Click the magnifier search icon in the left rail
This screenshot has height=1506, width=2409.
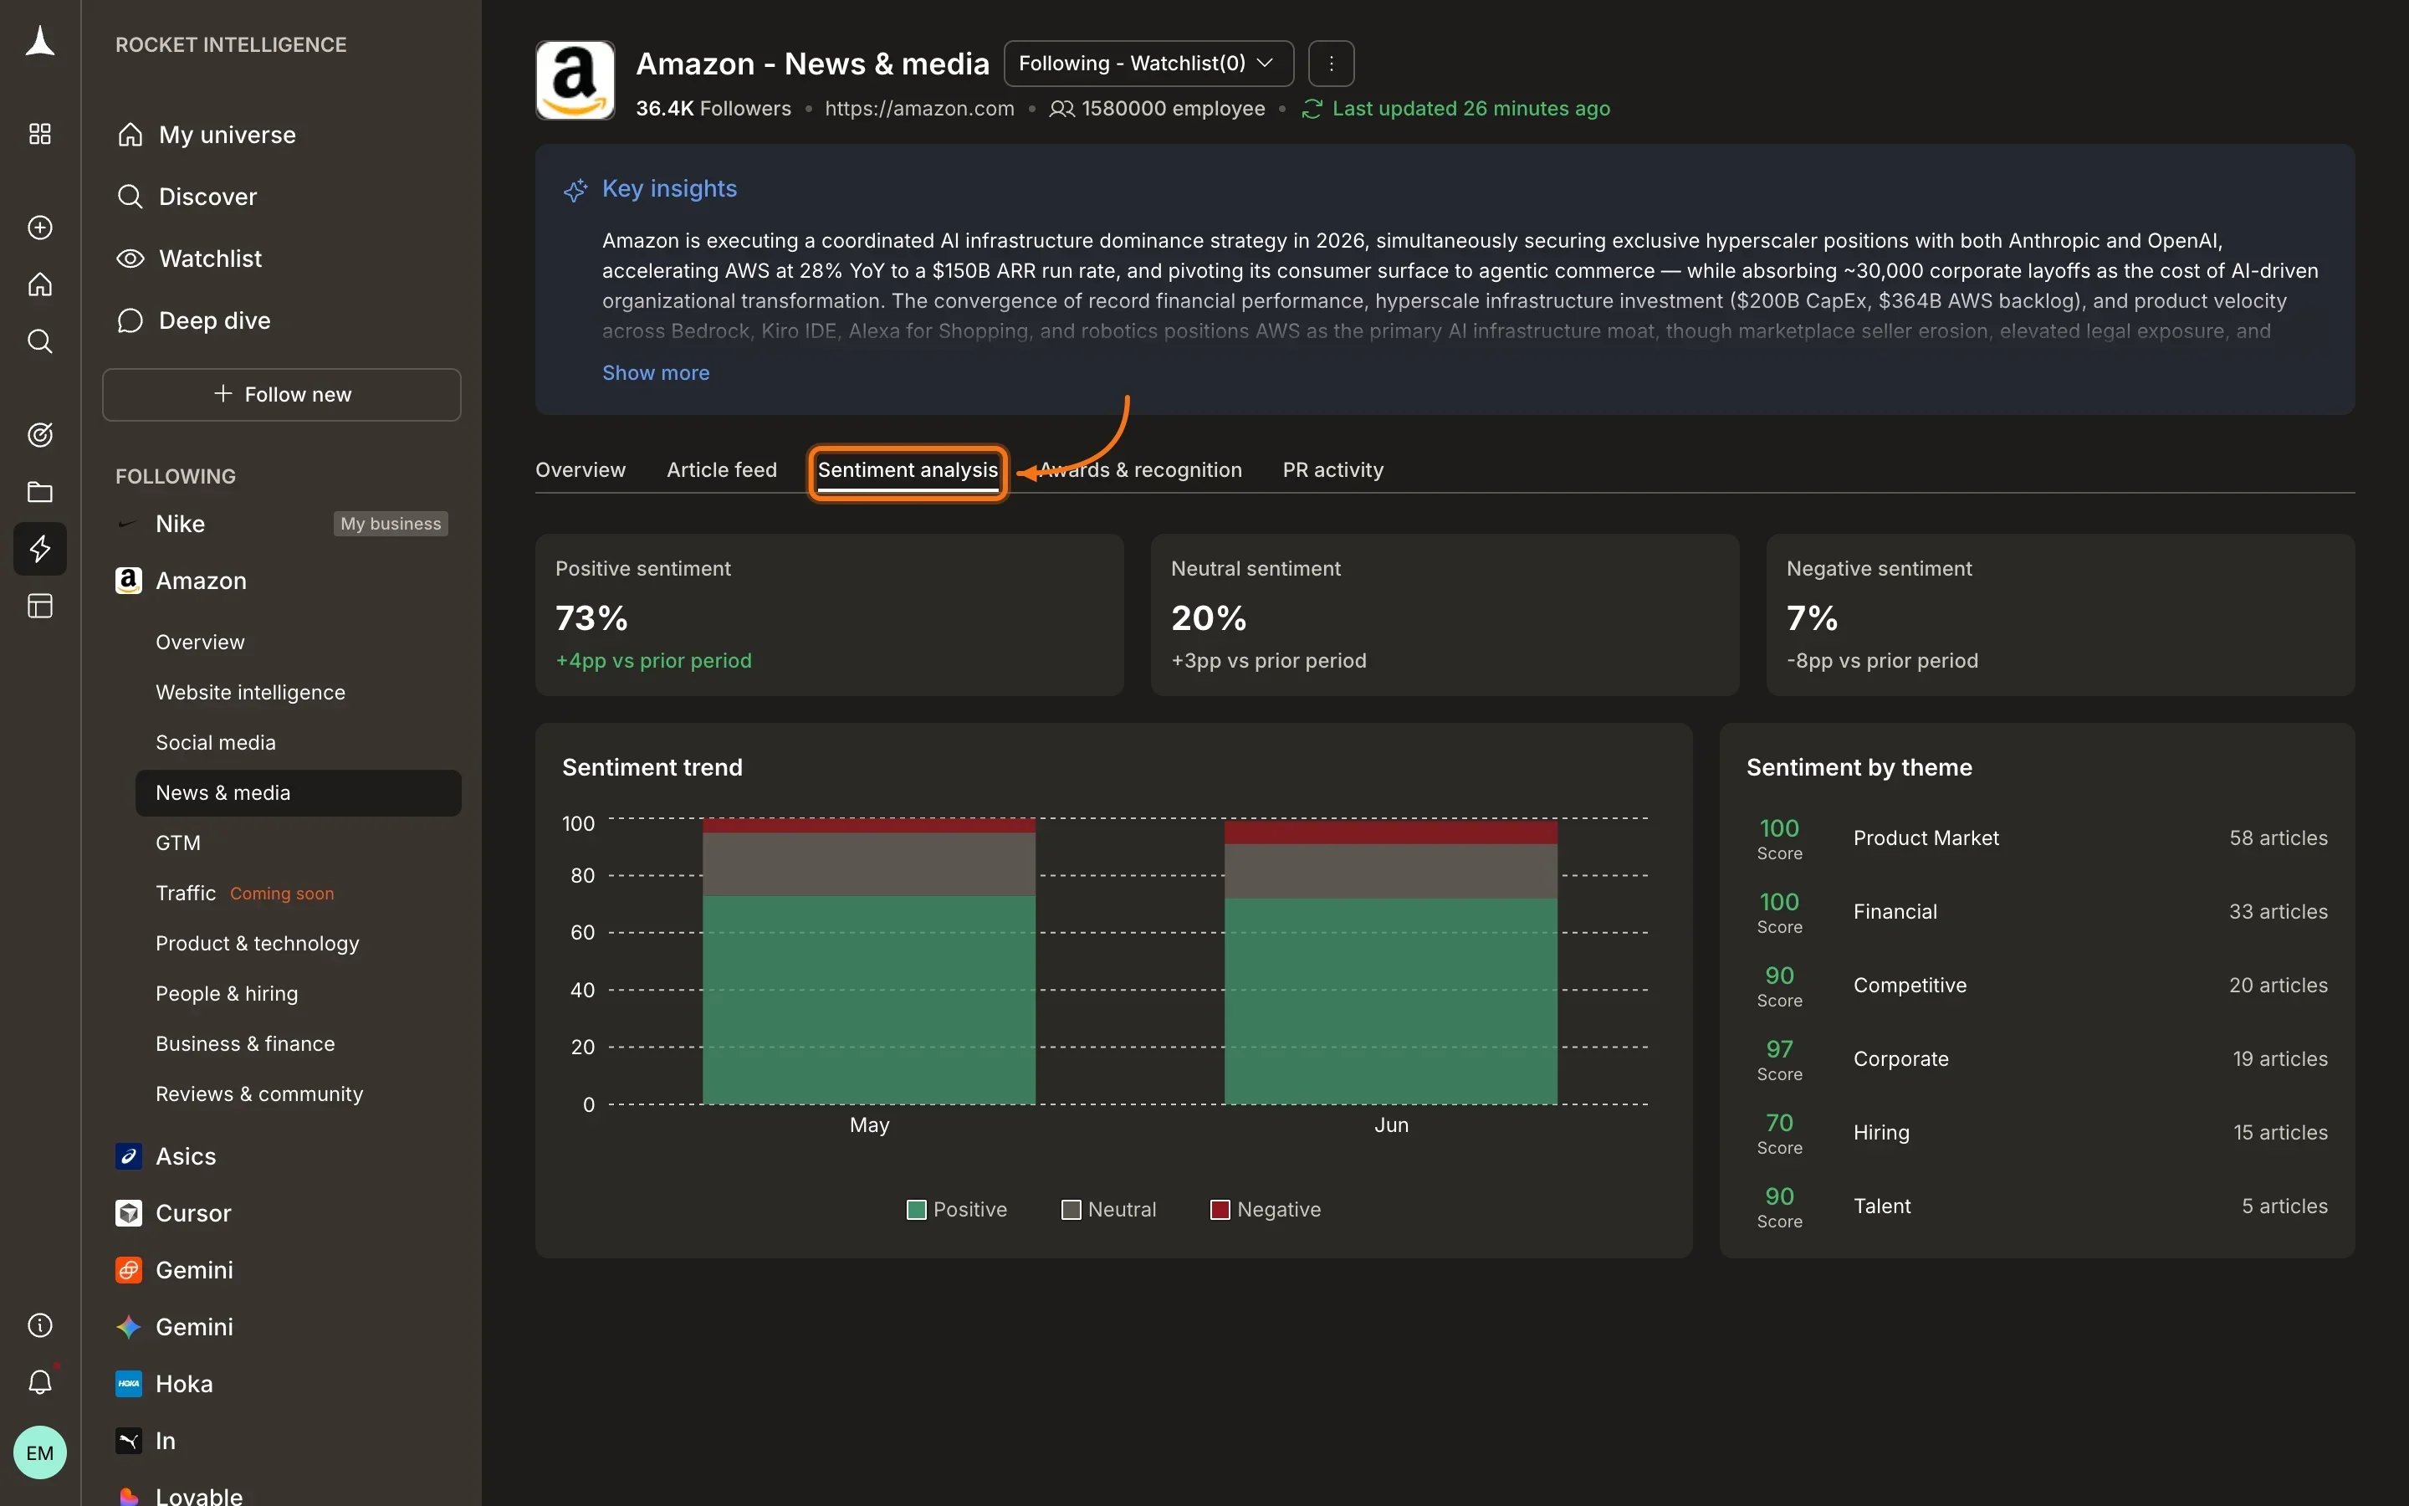click(40, 341)
